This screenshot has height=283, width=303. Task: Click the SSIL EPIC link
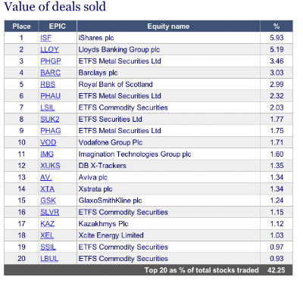pyautogui.click(x=48, y=247)
